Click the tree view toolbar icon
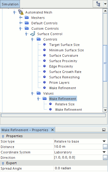This screenshot has width=108, height=172. 98,4
